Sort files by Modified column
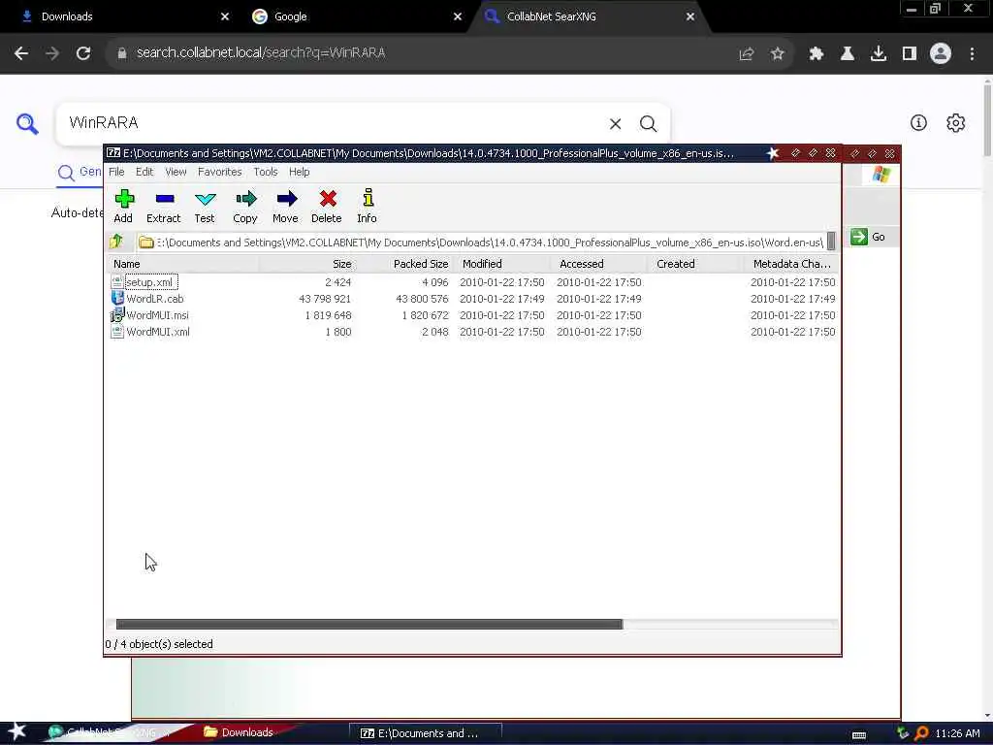This screenshot has width=993, height=745. pyautogui.click(x=501, y=264)
